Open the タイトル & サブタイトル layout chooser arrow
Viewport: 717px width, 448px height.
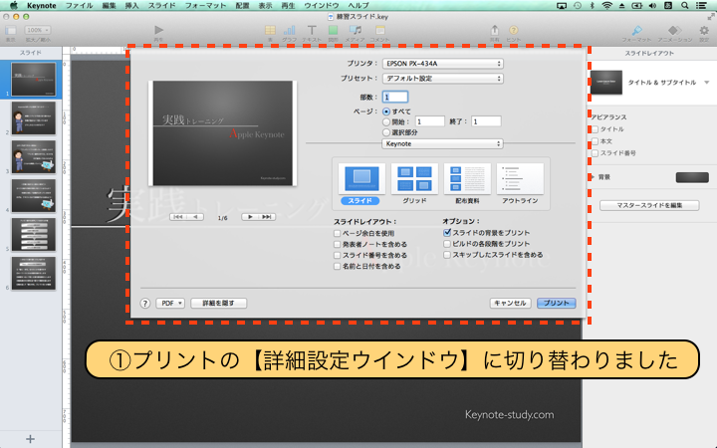click(x=706, y=83)
